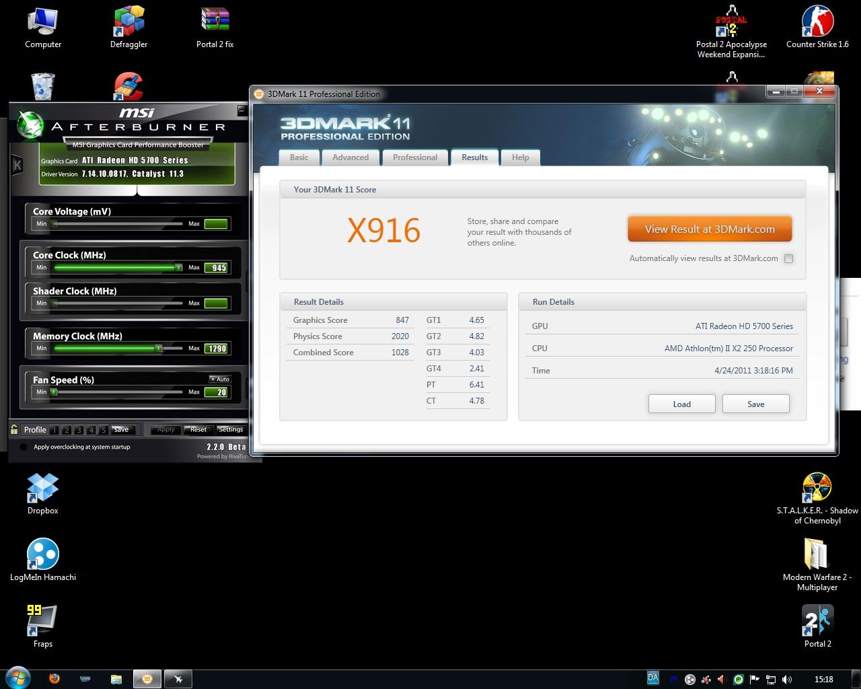The image size is (861, 689).
Task: Click the taskbar clock showing 15:18
Action: (823, 680)
